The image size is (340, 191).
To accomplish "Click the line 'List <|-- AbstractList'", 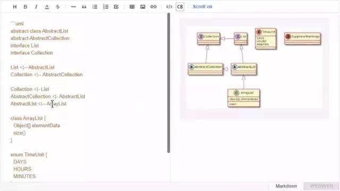I will tap(32, 67).
